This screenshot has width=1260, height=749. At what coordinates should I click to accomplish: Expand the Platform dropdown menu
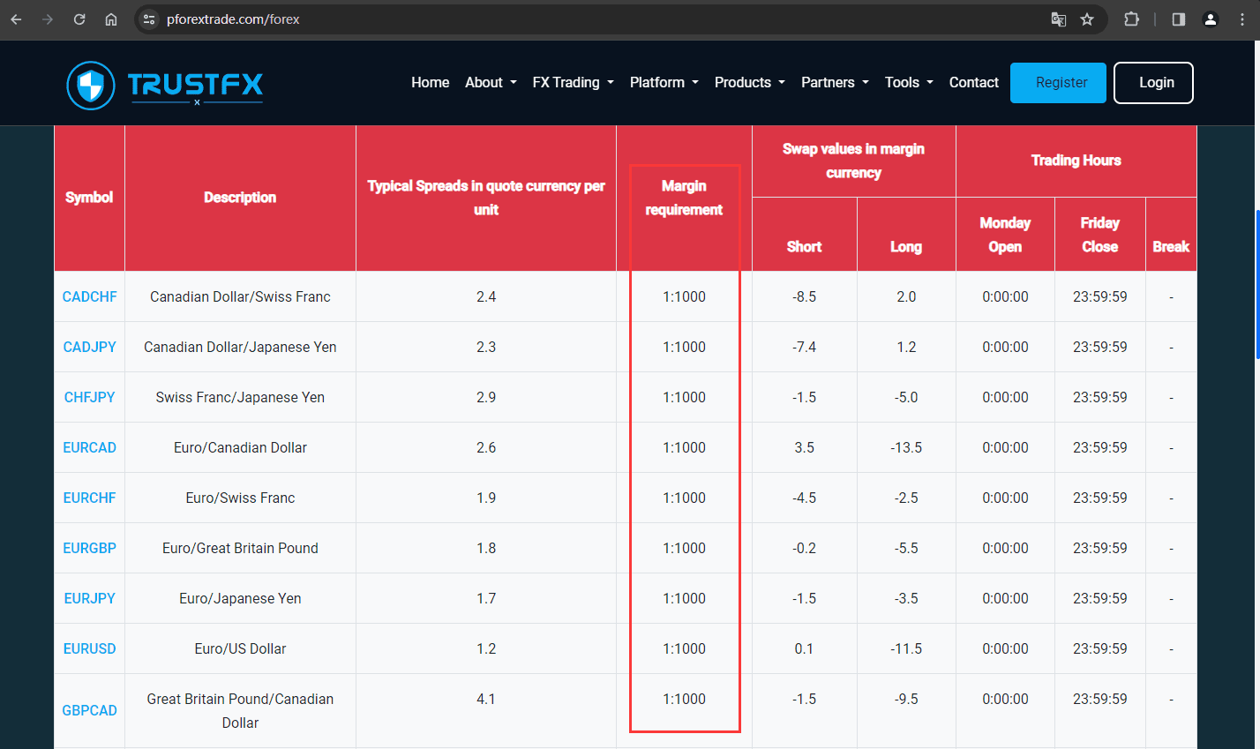point(664,82)
